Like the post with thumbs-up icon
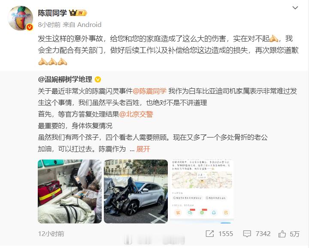The width and height of the screenshot is (309, 248). pyautogui.click(x=282, y=233)
